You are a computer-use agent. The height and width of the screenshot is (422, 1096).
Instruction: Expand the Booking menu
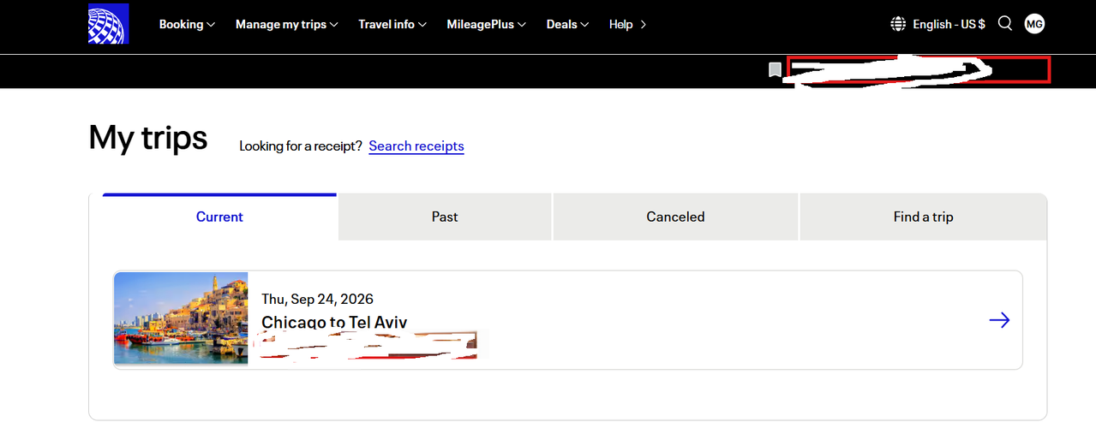click(187, 24)
